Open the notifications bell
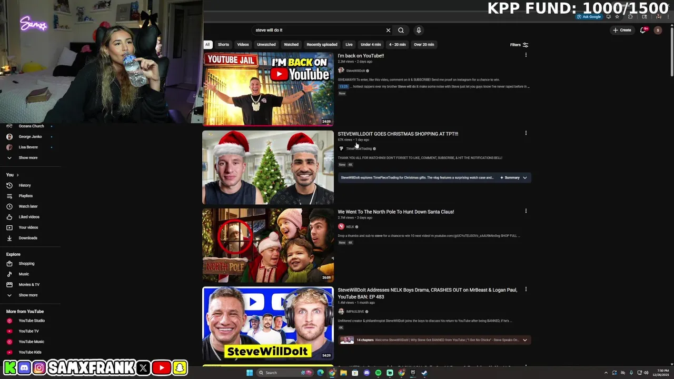 click(643, 30)
